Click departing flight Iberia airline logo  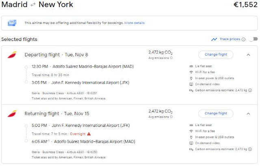(x=11, y=55)
